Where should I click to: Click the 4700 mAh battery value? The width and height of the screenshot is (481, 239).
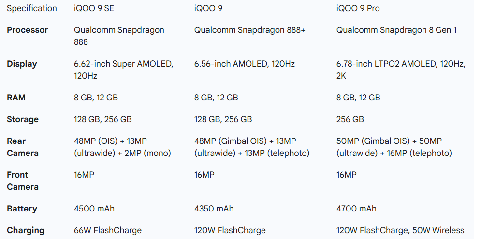356,209
